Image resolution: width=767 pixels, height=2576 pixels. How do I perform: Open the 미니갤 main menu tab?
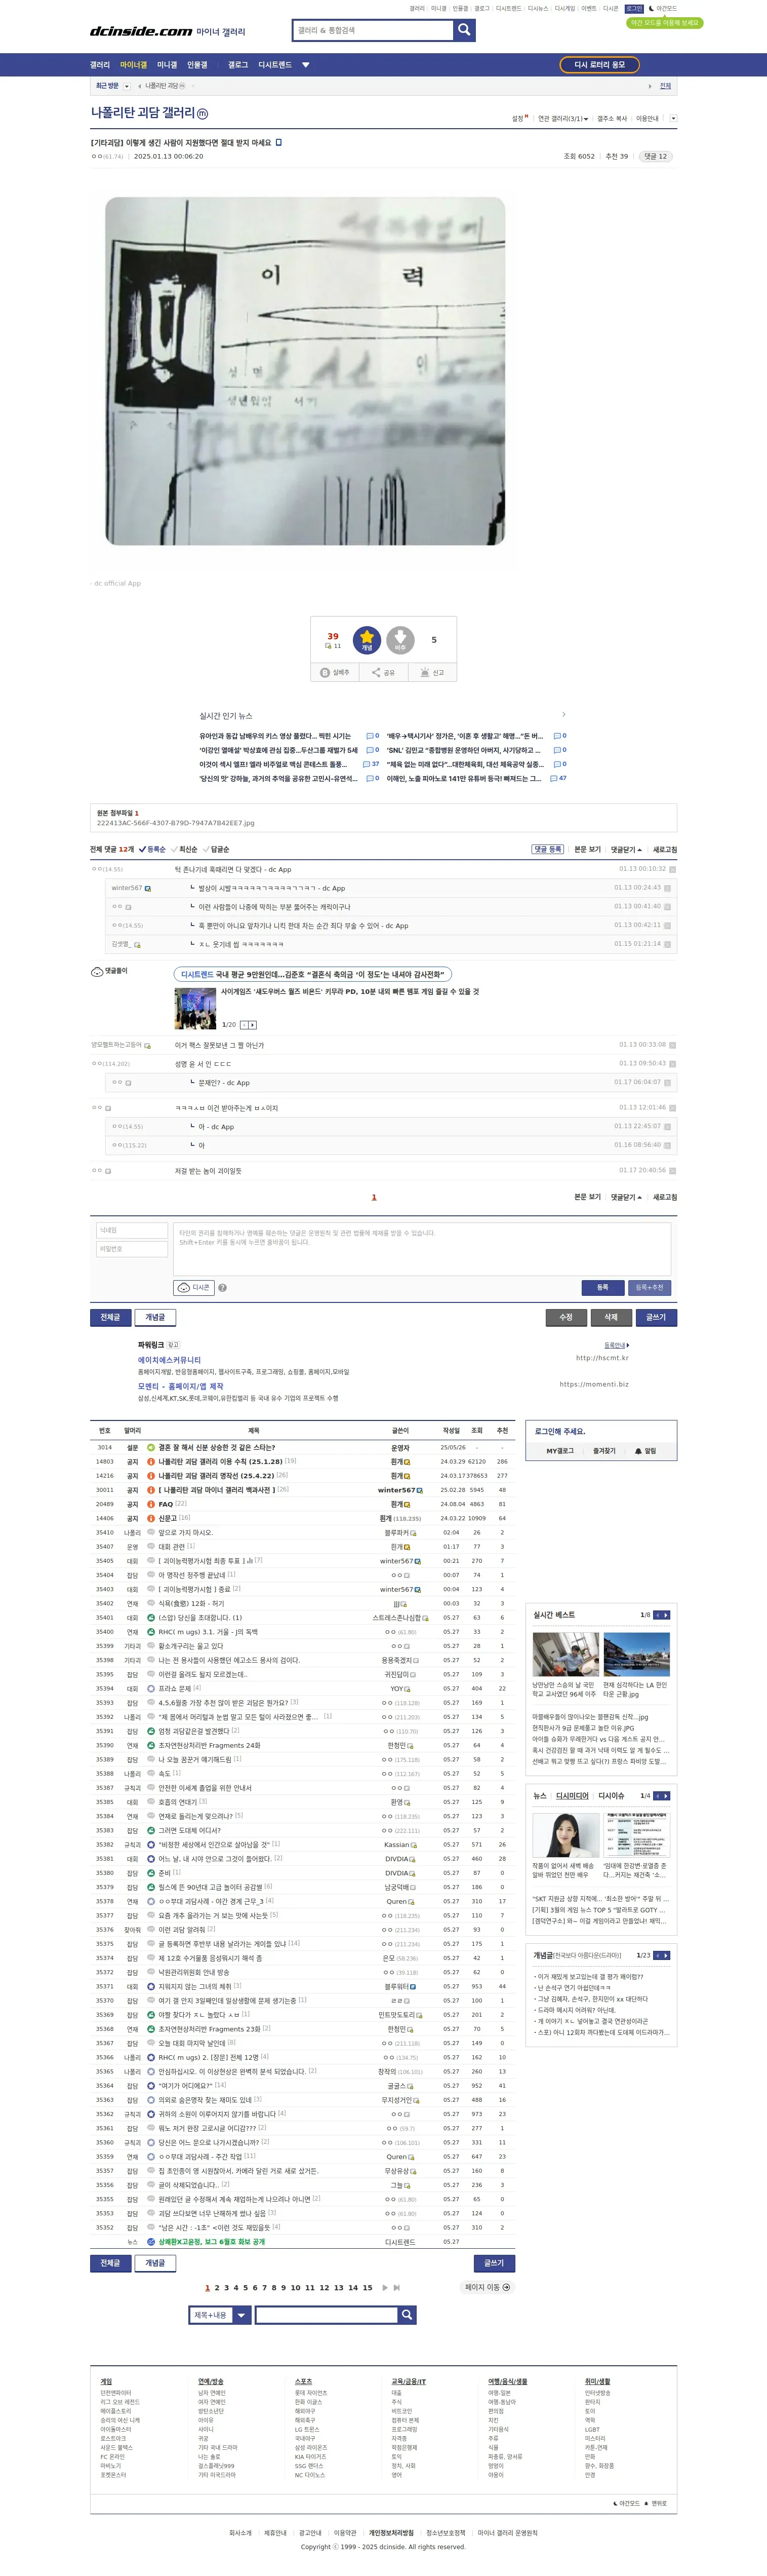[x=167, y=65]
